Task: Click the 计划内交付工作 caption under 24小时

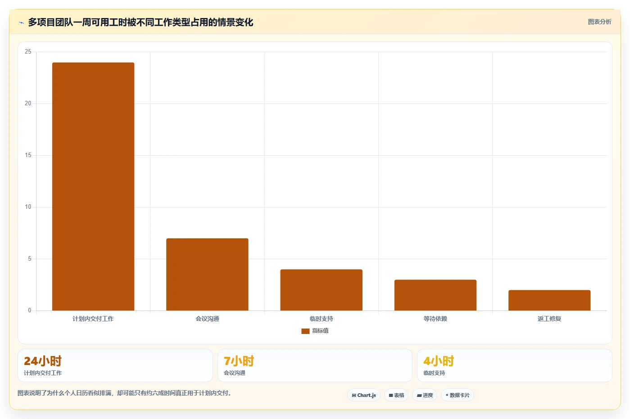Action: 43,373
